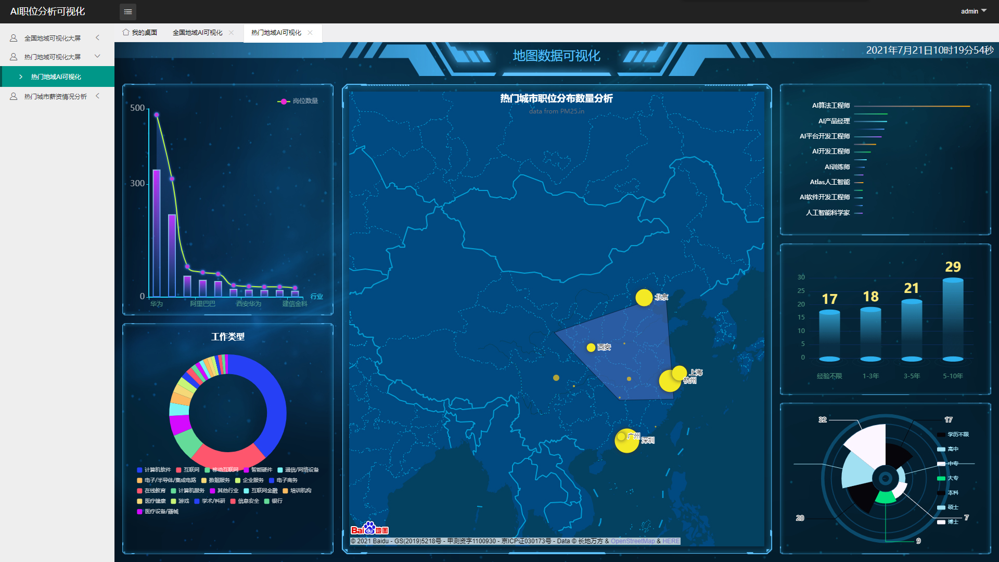Click the home icon on 我的桌面 tab

tap(125, 32)
